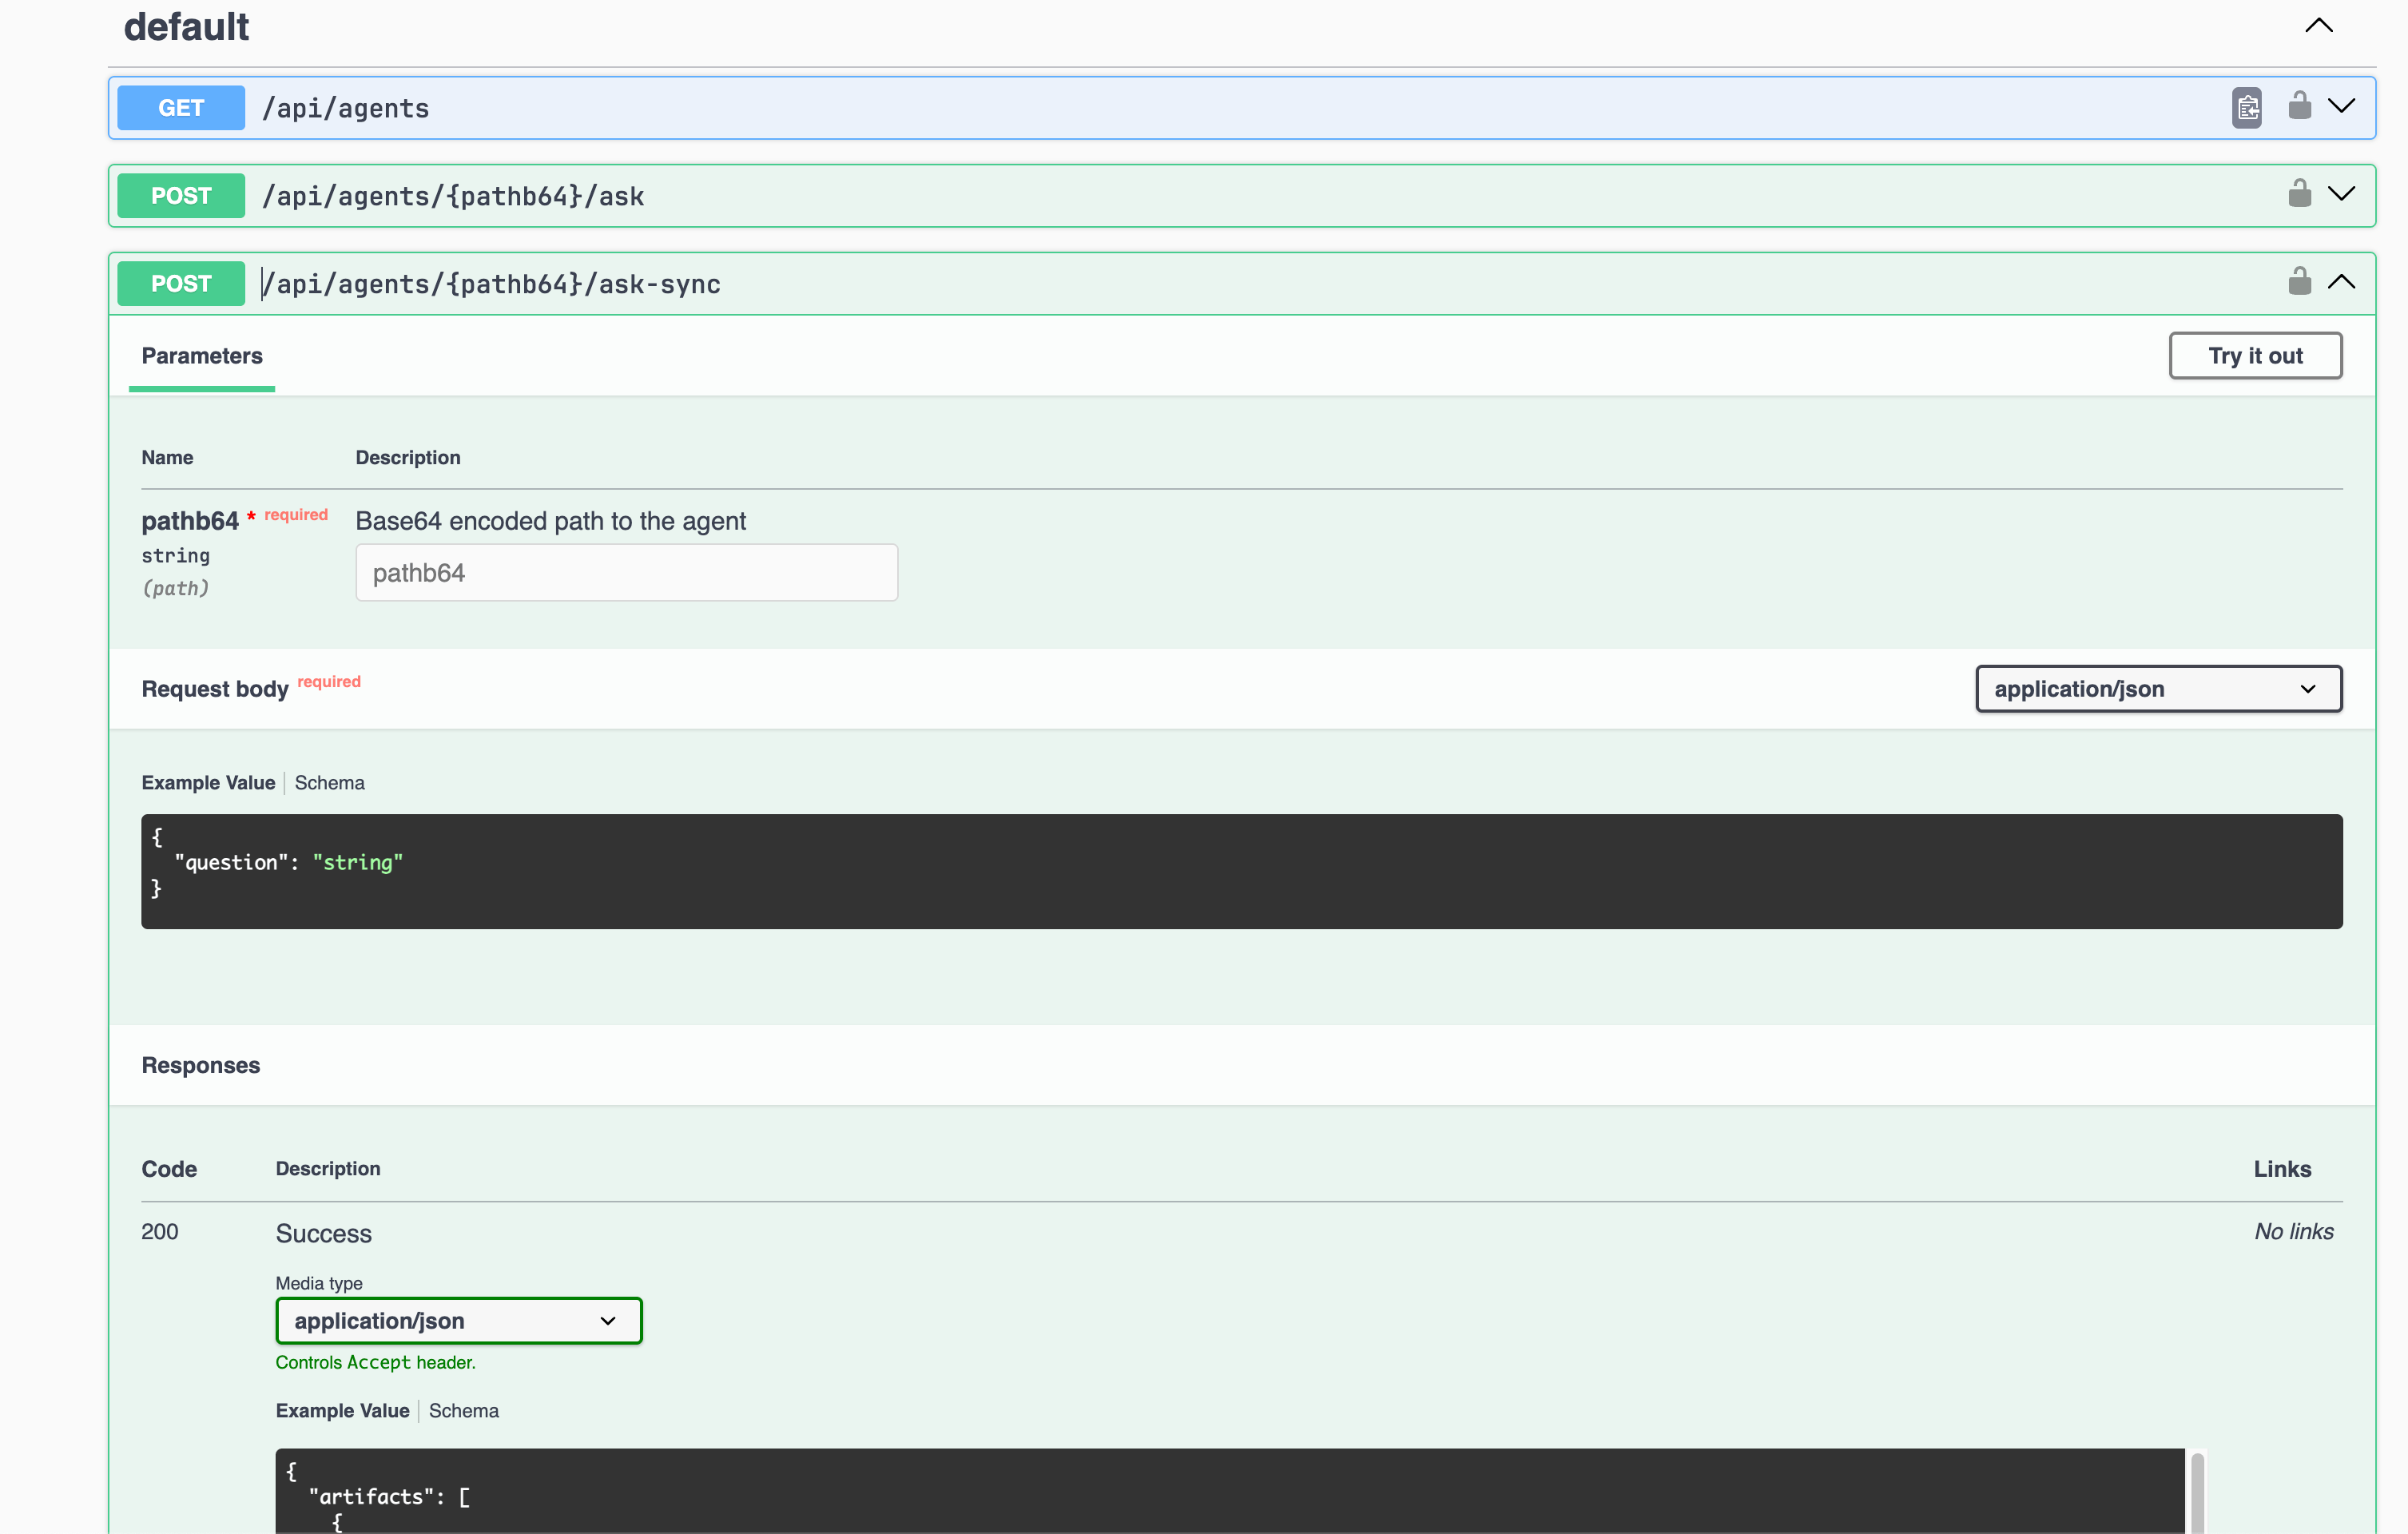Click the GET method badge

[181, 108]
